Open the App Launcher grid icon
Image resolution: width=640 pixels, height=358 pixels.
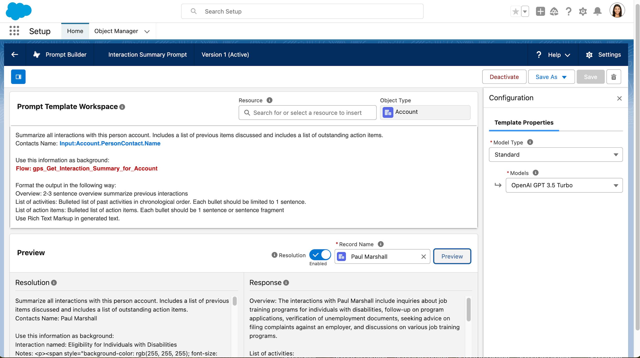pyautogui.click(x=14, y=31)
